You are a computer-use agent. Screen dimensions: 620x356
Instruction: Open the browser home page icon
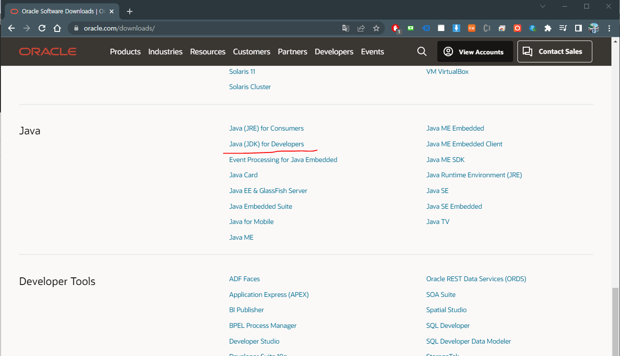(57, 28)
